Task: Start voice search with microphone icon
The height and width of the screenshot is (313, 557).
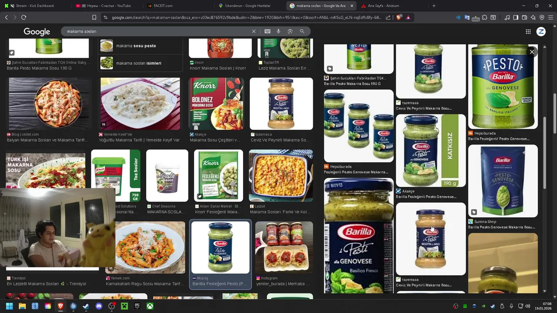Action: pyautogui.click(x=278, y=31)
